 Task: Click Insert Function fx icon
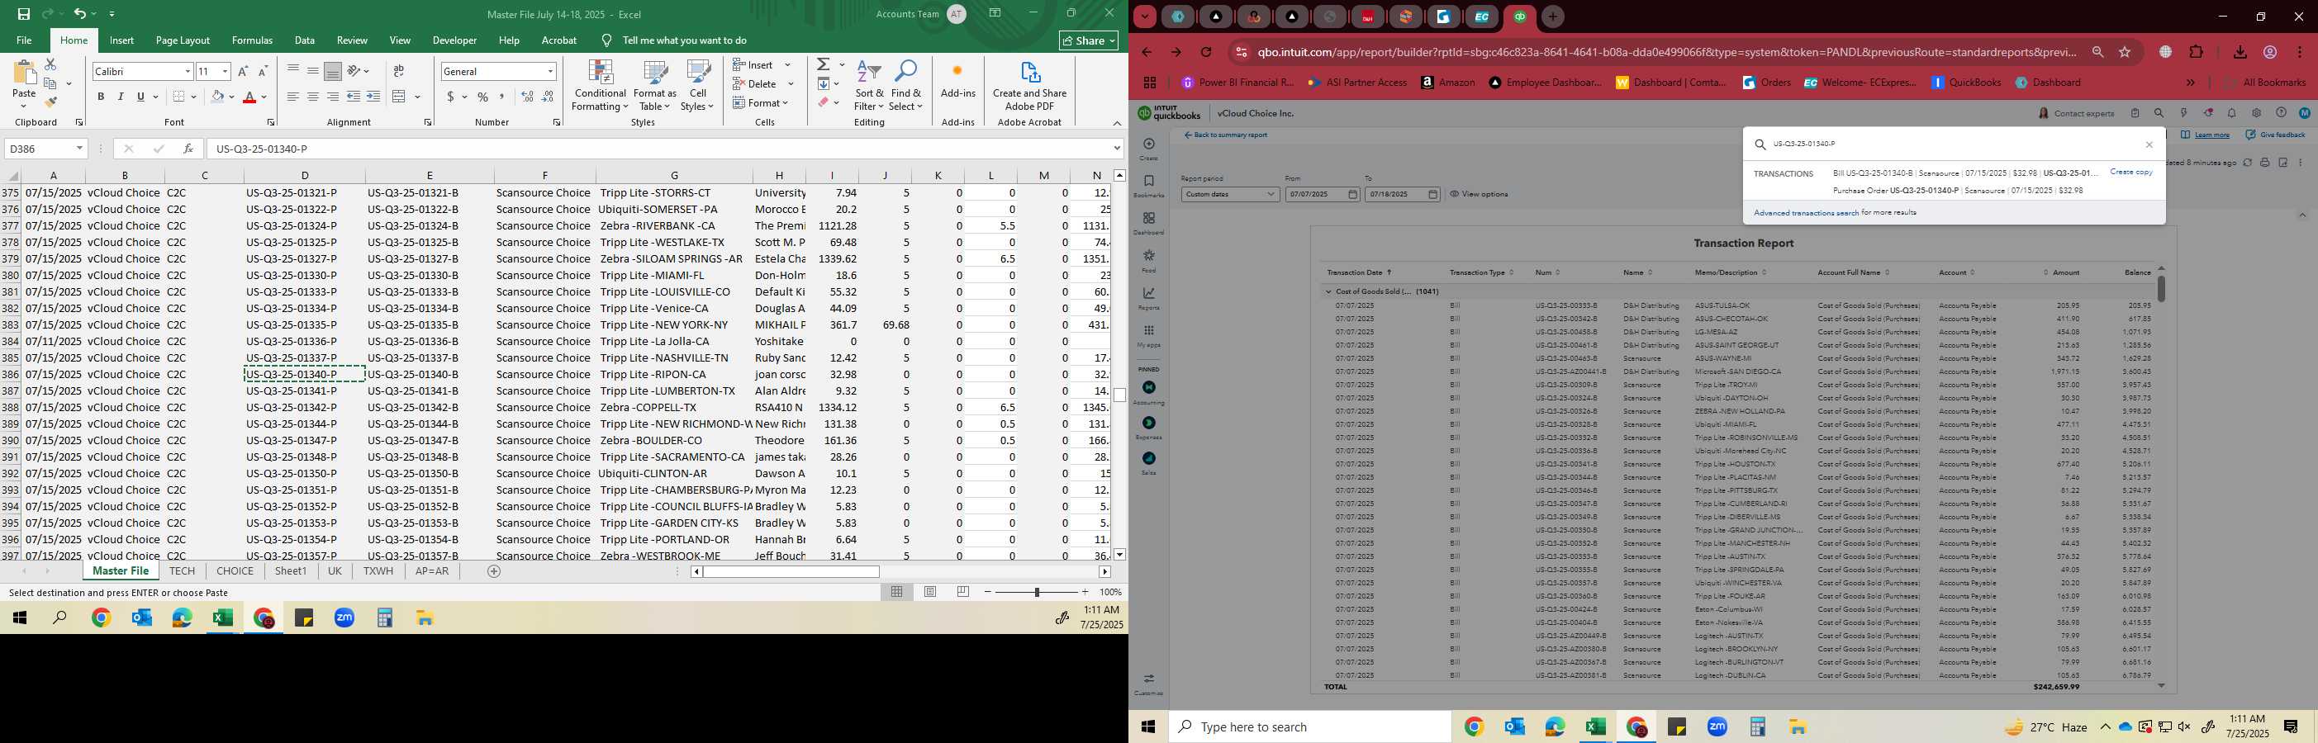(x=188, y=149)
